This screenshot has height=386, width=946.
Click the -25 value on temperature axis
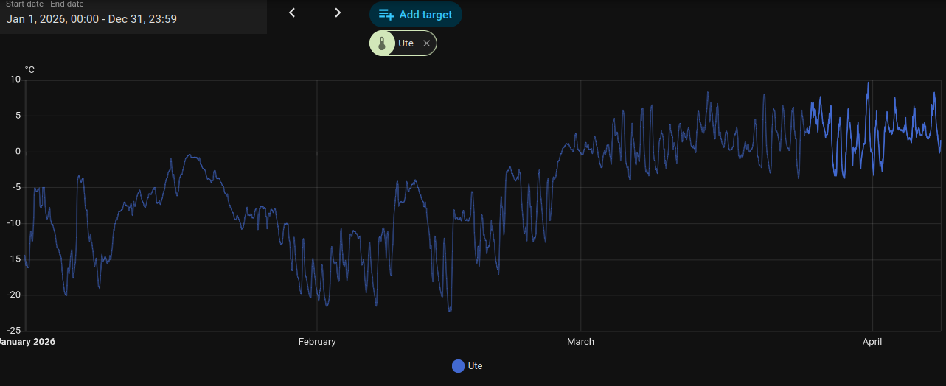tap(13, 331)
